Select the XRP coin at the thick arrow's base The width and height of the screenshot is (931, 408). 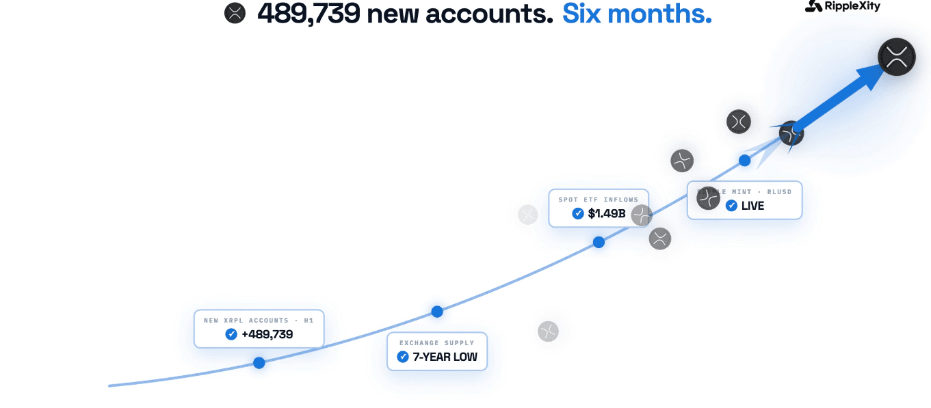[791, 133]
